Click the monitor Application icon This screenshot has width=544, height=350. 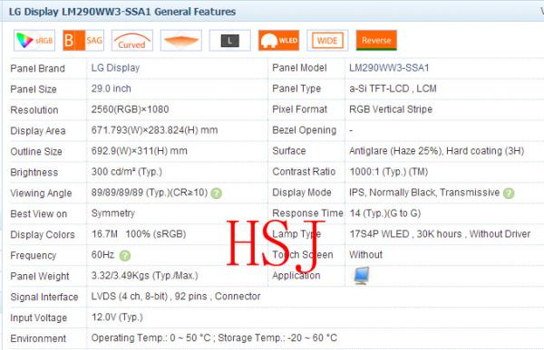tap(361, 276)
